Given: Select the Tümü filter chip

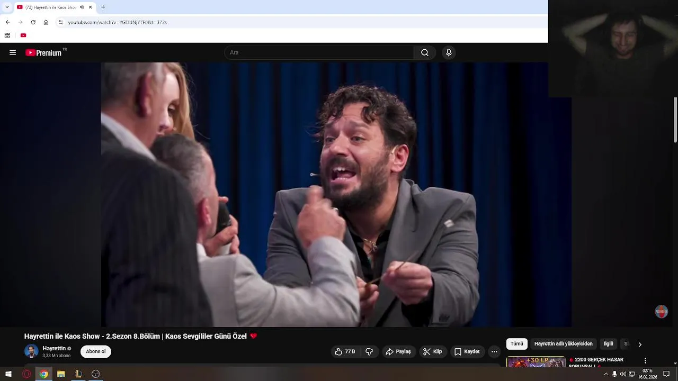Looking at the screenshot, I should click(517, 344).
